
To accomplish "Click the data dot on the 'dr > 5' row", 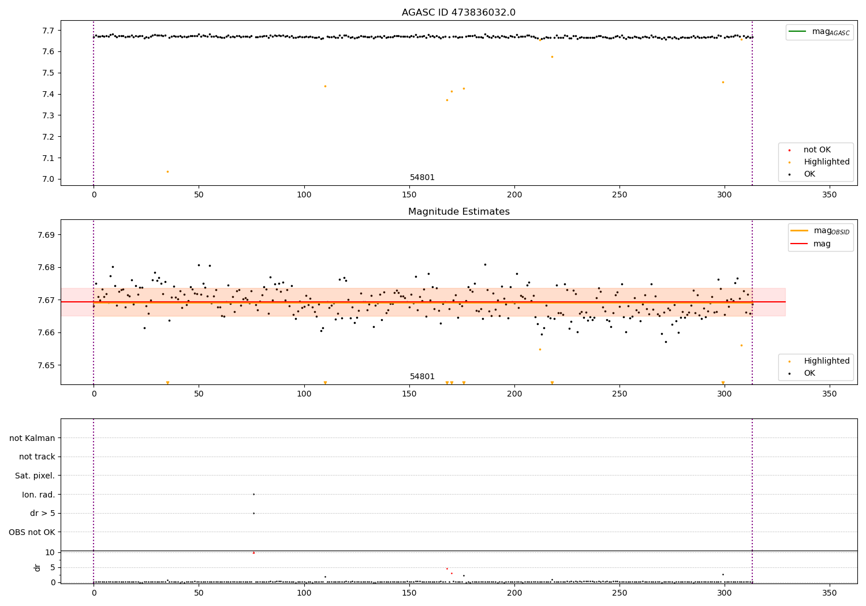I will (x=253, y=513).
